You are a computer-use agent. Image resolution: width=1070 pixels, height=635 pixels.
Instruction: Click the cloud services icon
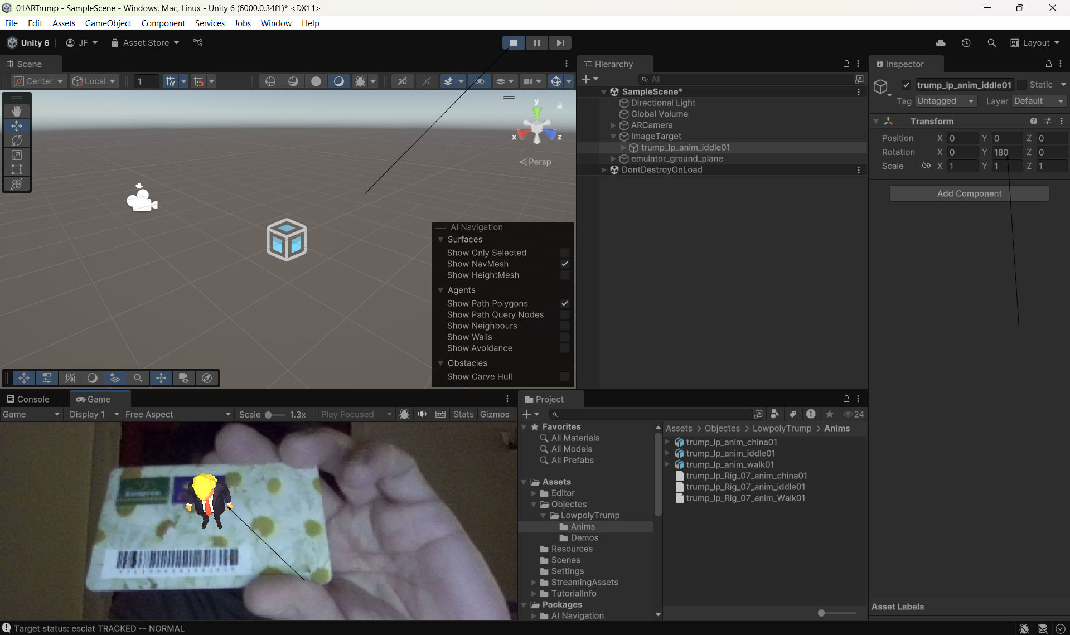[940, 43]
